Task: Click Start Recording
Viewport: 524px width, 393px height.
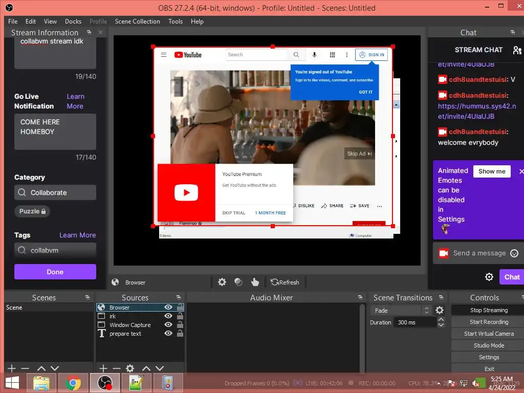Action: [x=489, y=322]
